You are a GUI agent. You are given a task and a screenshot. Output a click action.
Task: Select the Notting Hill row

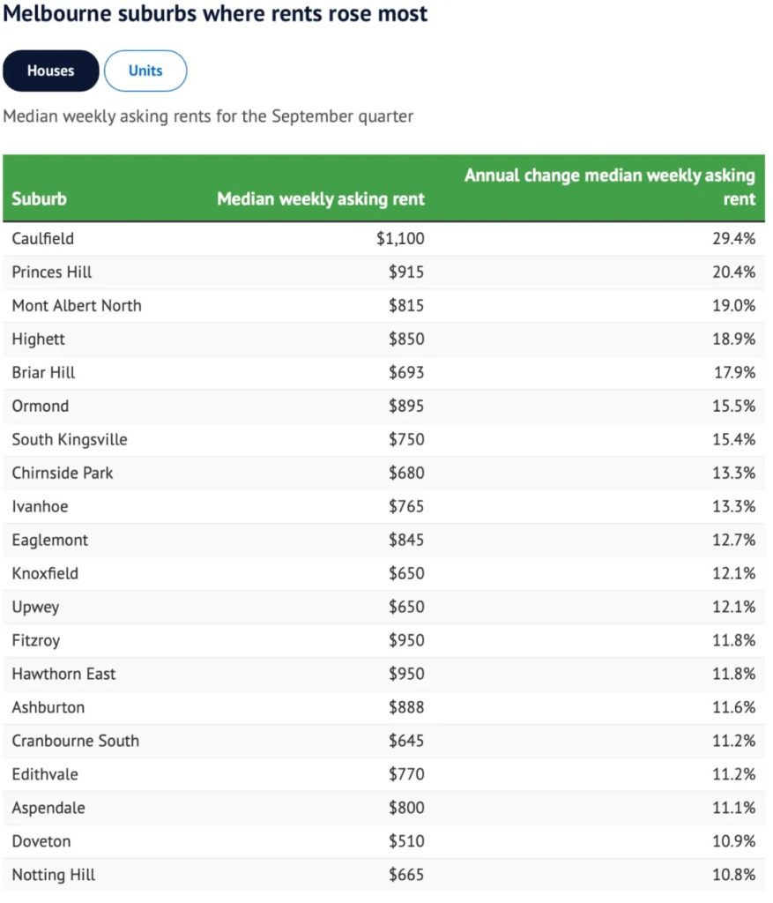click(x=54, y=876)
